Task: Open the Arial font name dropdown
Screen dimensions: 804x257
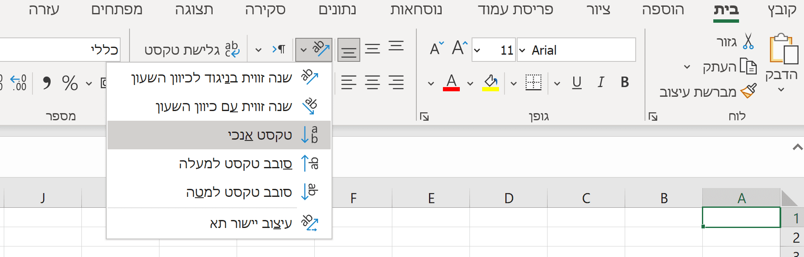Action: (522, 50)
